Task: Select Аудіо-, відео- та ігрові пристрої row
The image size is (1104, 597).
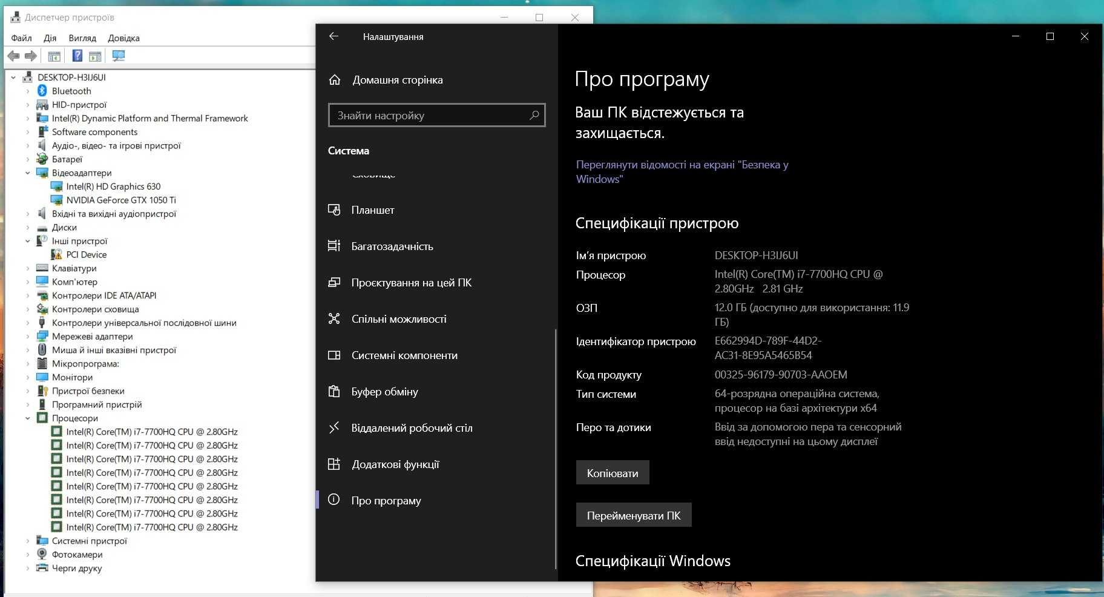Action: (116, 145)
